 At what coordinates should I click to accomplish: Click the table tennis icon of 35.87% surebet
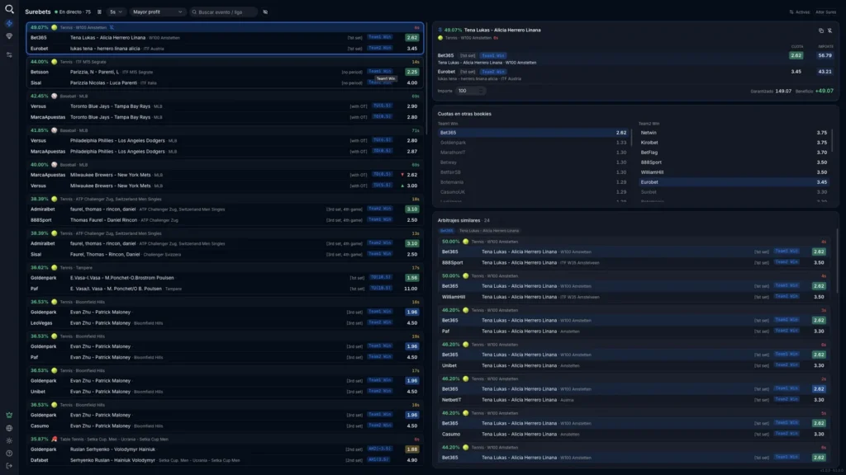(54, 440)
